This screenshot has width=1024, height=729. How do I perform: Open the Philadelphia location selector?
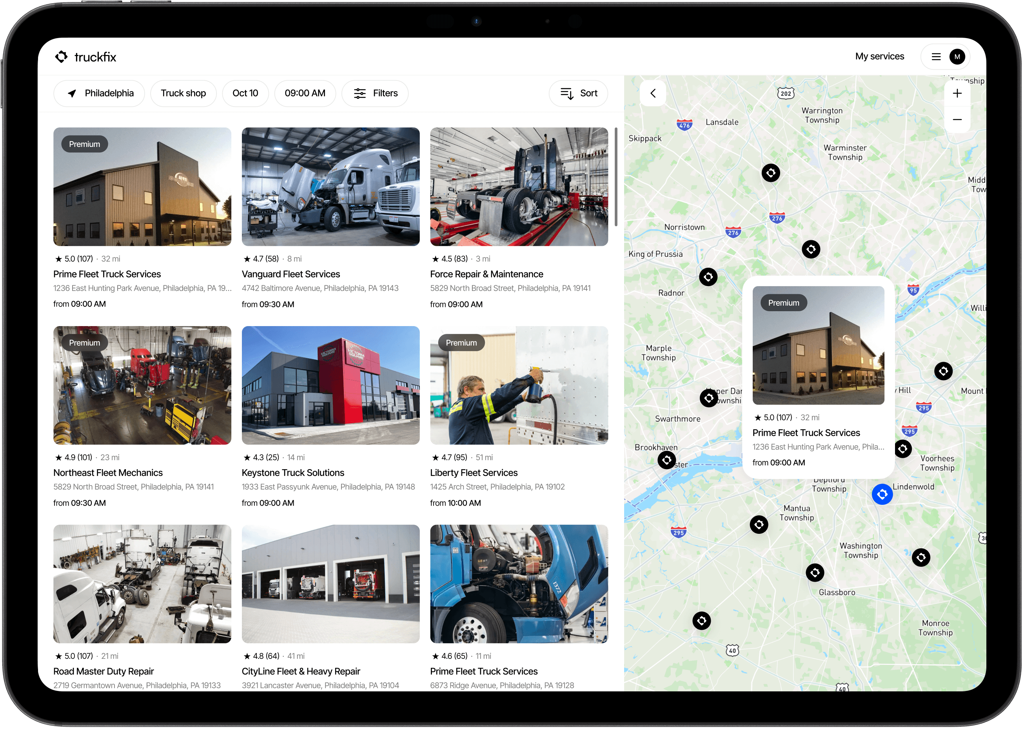[x=99, y=93]
